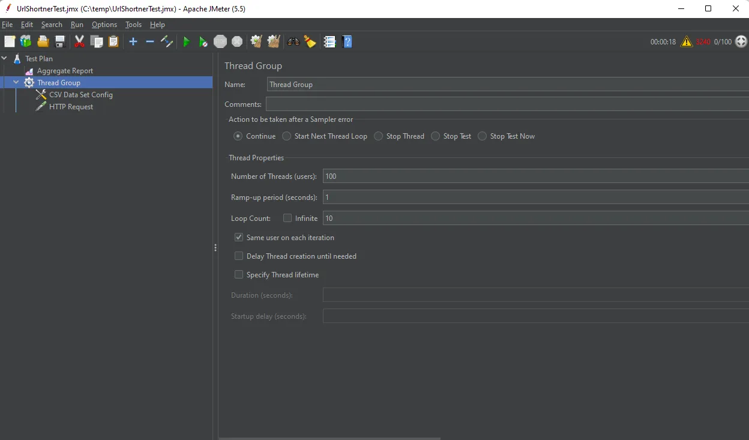Image resolution: width=749 pixels, height=440 pixels.
Task: Uncheck Same user on each iteration
Action: pyautogui.click(x=239, y=237)
